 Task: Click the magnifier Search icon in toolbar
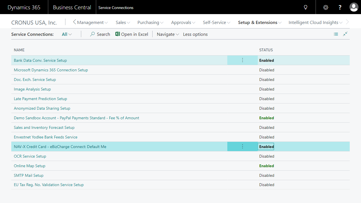pos(92,34)
